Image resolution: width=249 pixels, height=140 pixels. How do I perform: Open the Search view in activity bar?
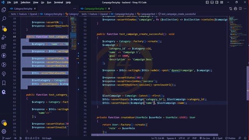[x=4, y=19]
